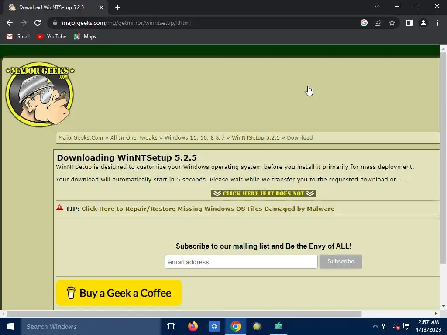Open Windows 11, 10, 8 & 7 breadcrumb
Image resolution: width=447 pixels, height=335 pixels.
[x=194, y=137]
